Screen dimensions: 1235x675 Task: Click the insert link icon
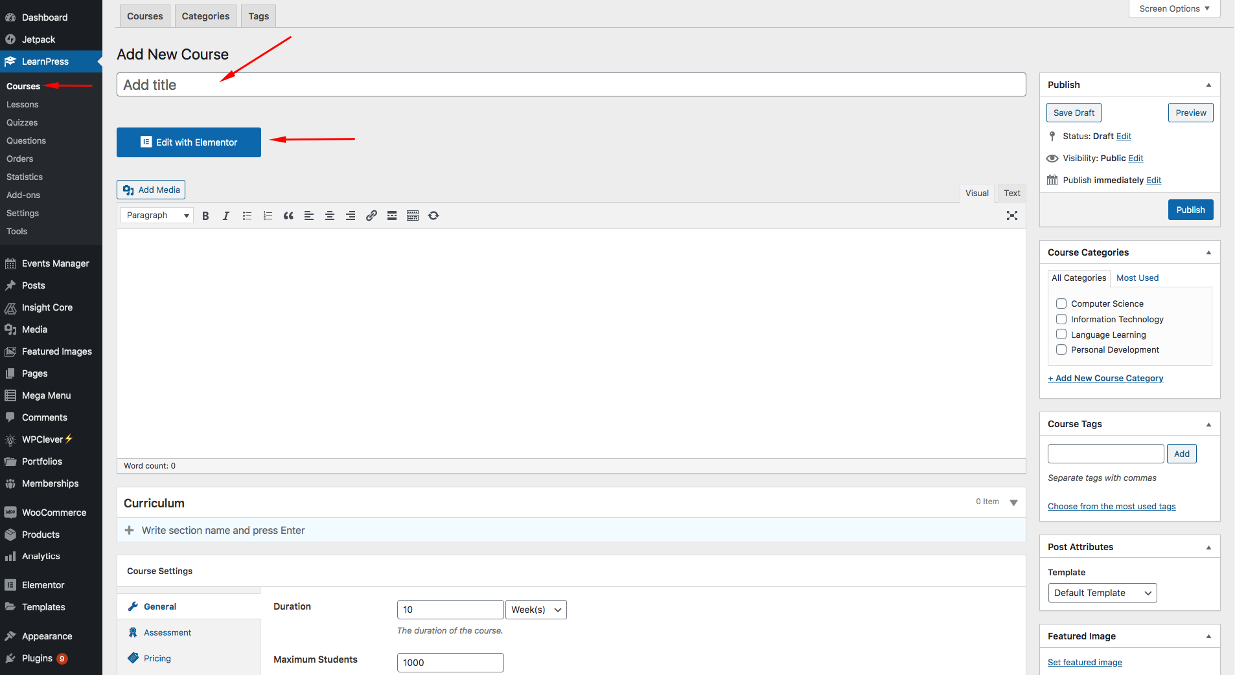tap(371, 216)
